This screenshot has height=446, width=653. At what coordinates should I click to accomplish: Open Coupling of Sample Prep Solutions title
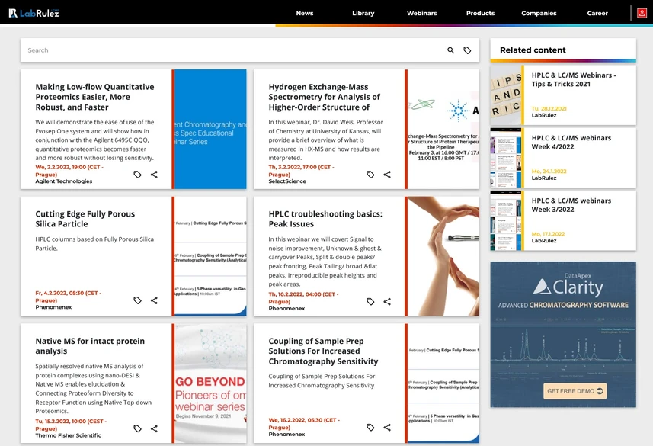tap(323, 351)
